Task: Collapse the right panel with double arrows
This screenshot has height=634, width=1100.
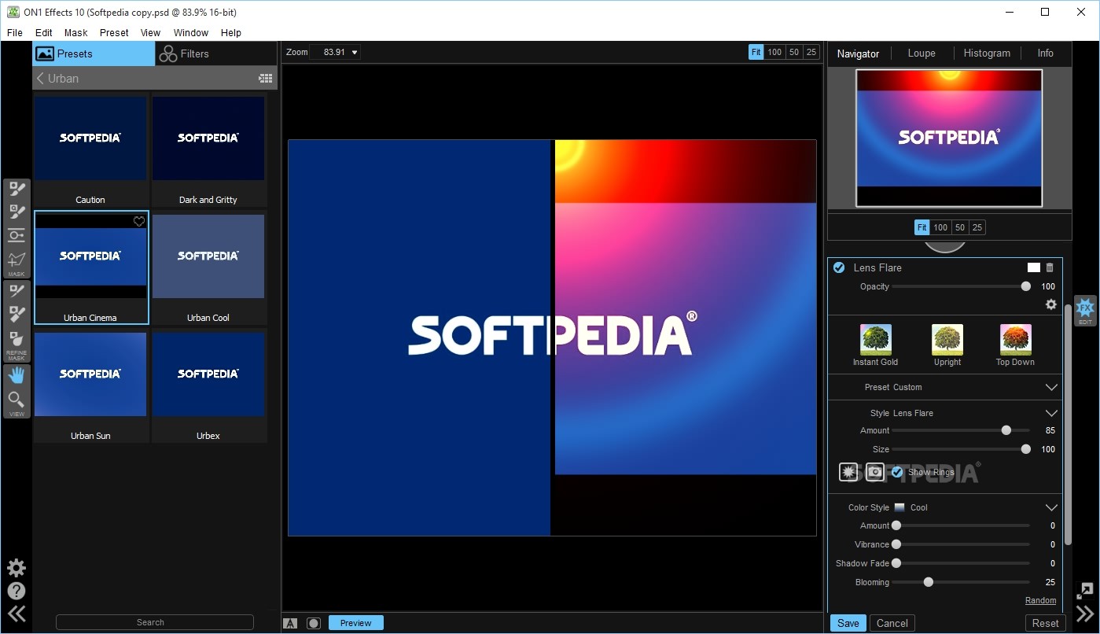Action: point(1085,614)
